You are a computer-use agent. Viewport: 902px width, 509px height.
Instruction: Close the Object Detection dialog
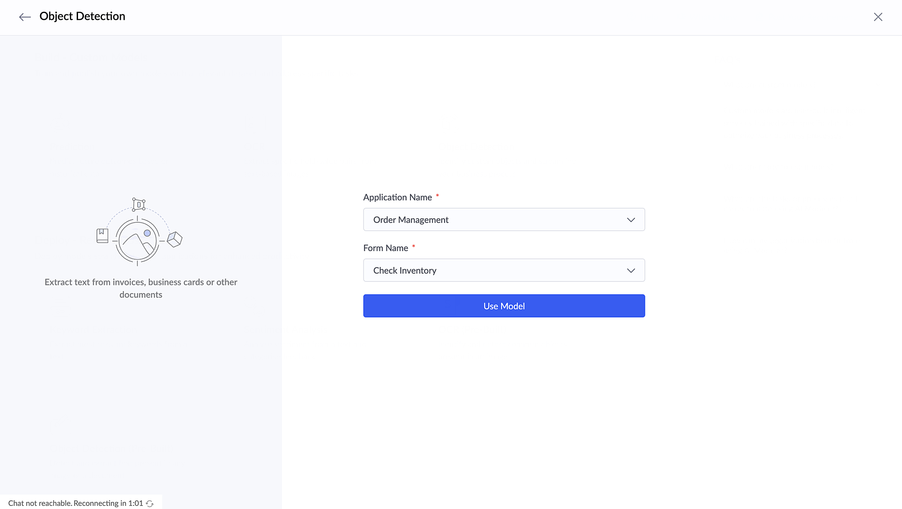coord(878,17)
